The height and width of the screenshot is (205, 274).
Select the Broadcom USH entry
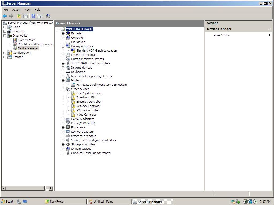(x=86, y=97)
